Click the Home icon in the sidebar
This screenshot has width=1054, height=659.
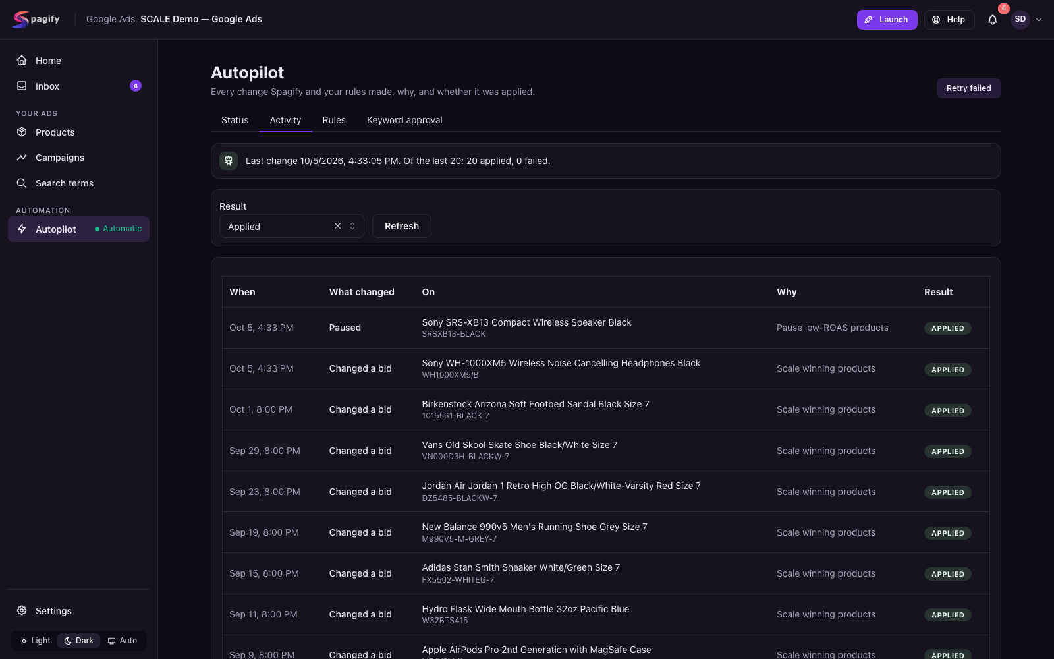[x=22, y=60]
